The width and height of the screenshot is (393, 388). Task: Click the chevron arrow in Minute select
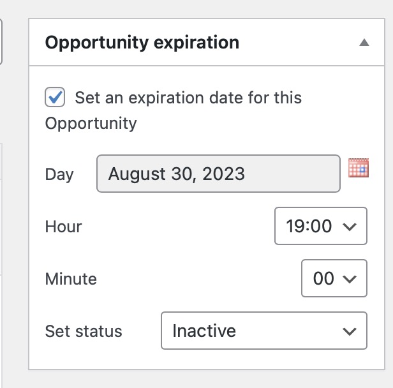[x=350, y=279]
